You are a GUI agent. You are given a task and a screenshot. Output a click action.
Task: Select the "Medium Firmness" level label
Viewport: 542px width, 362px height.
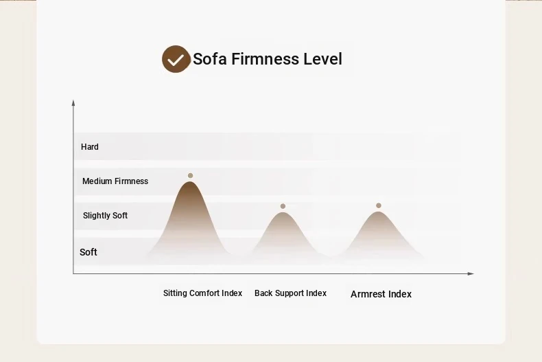(x=115, y=181)
